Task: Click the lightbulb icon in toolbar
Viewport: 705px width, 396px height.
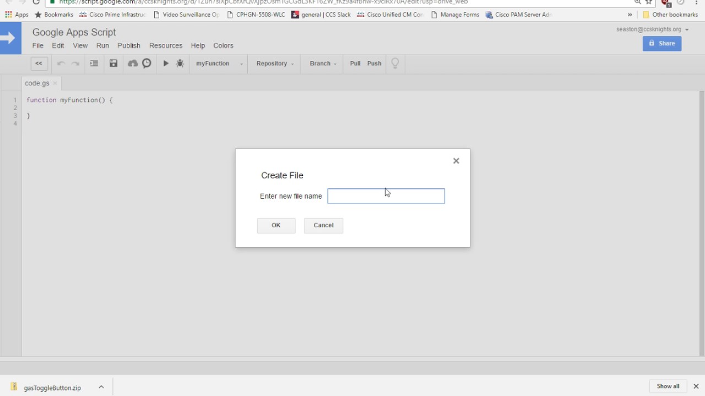Action: click(x=395, y=63)
